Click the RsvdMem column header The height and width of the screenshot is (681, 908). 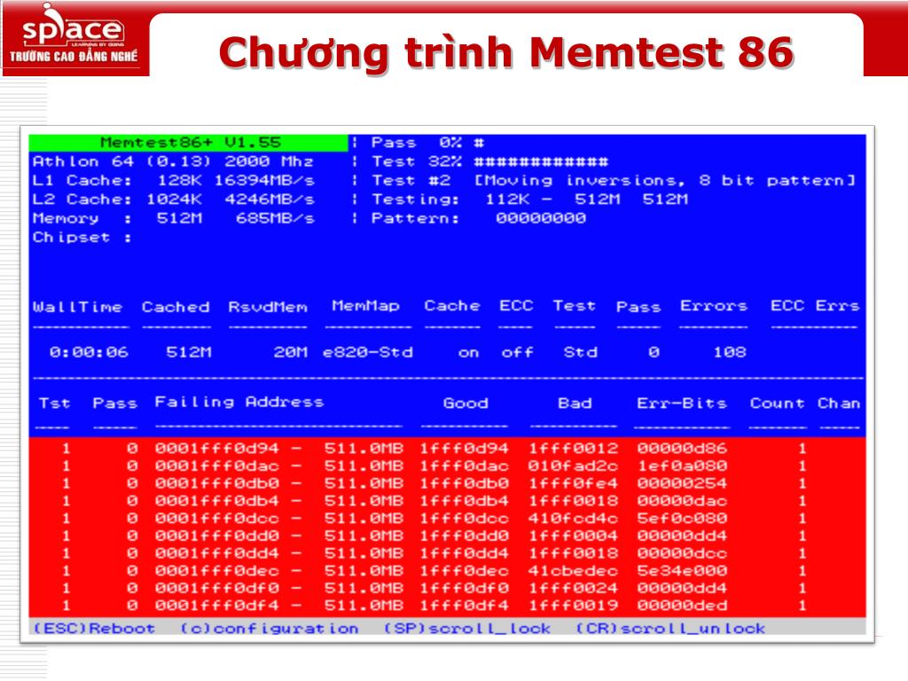268,307
